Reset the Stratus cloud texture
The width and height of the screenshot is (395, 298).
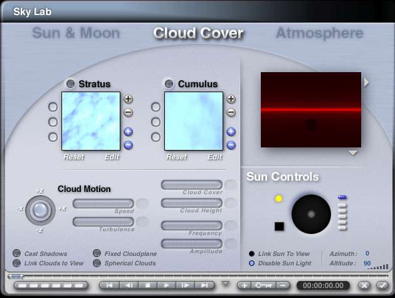pyautogui.click(x=73, y=157)
